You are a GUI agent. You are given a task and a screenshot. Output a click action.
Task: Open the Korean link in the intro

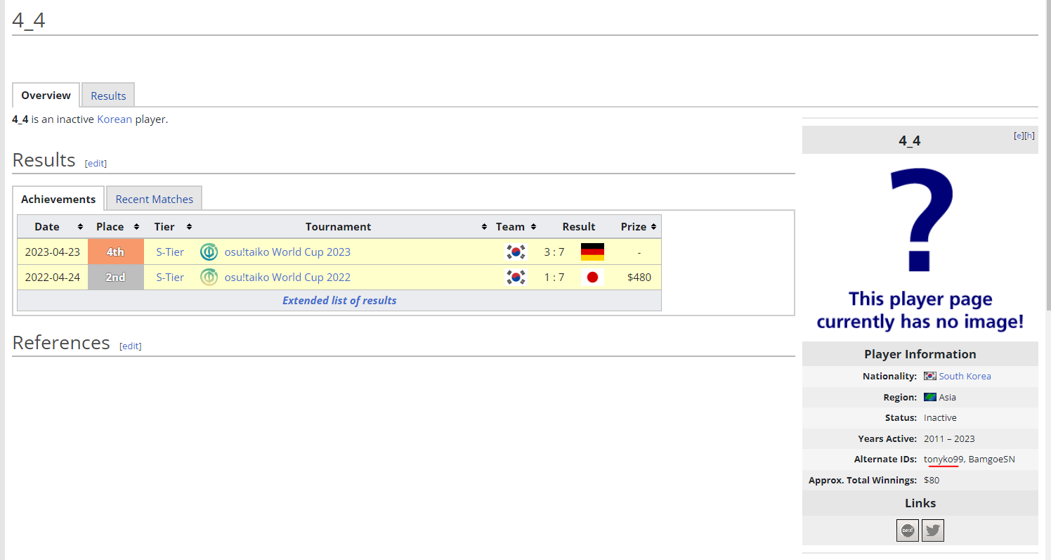point(115,119)
